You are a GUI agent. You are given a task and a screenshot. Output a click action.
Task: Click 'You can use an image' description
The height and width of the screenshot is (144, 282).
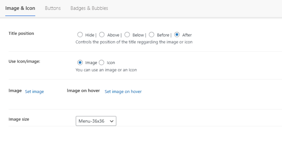tap(106, 70)
